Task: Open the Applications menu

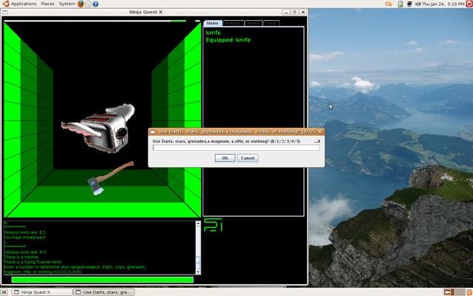Action: coord(20,4)
